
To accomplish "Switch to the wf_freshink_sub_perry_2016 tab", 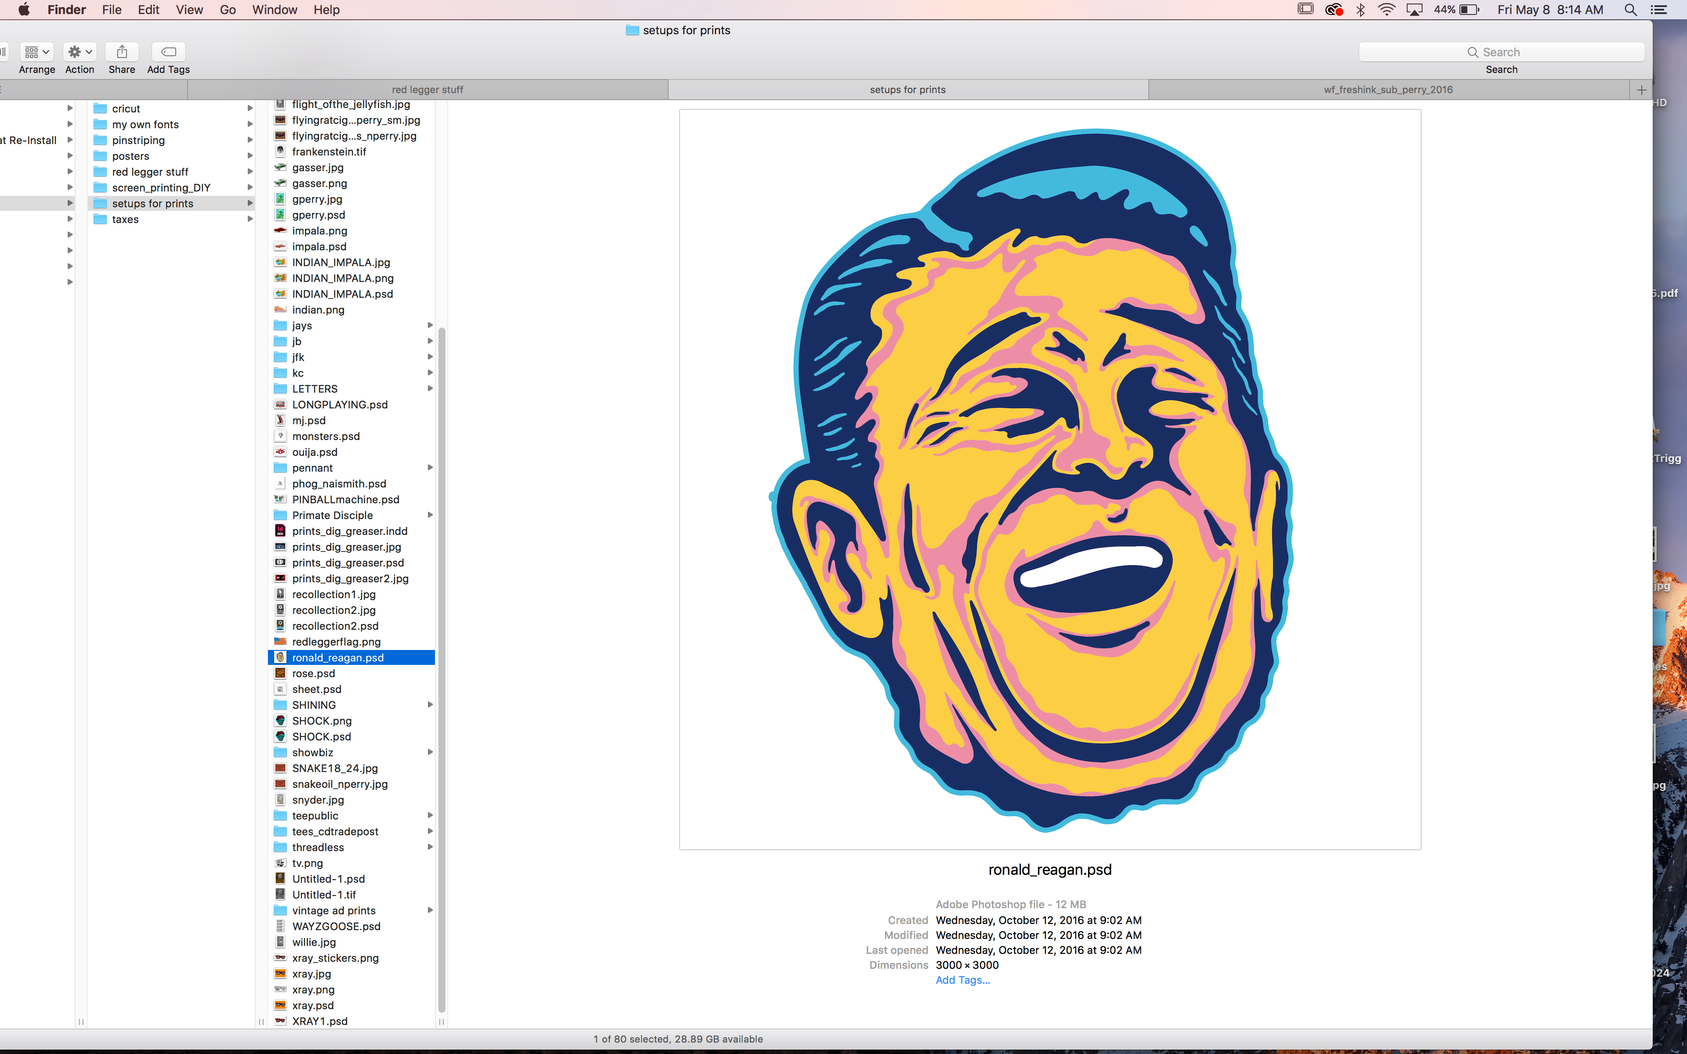I will (x=1388, y=89).
